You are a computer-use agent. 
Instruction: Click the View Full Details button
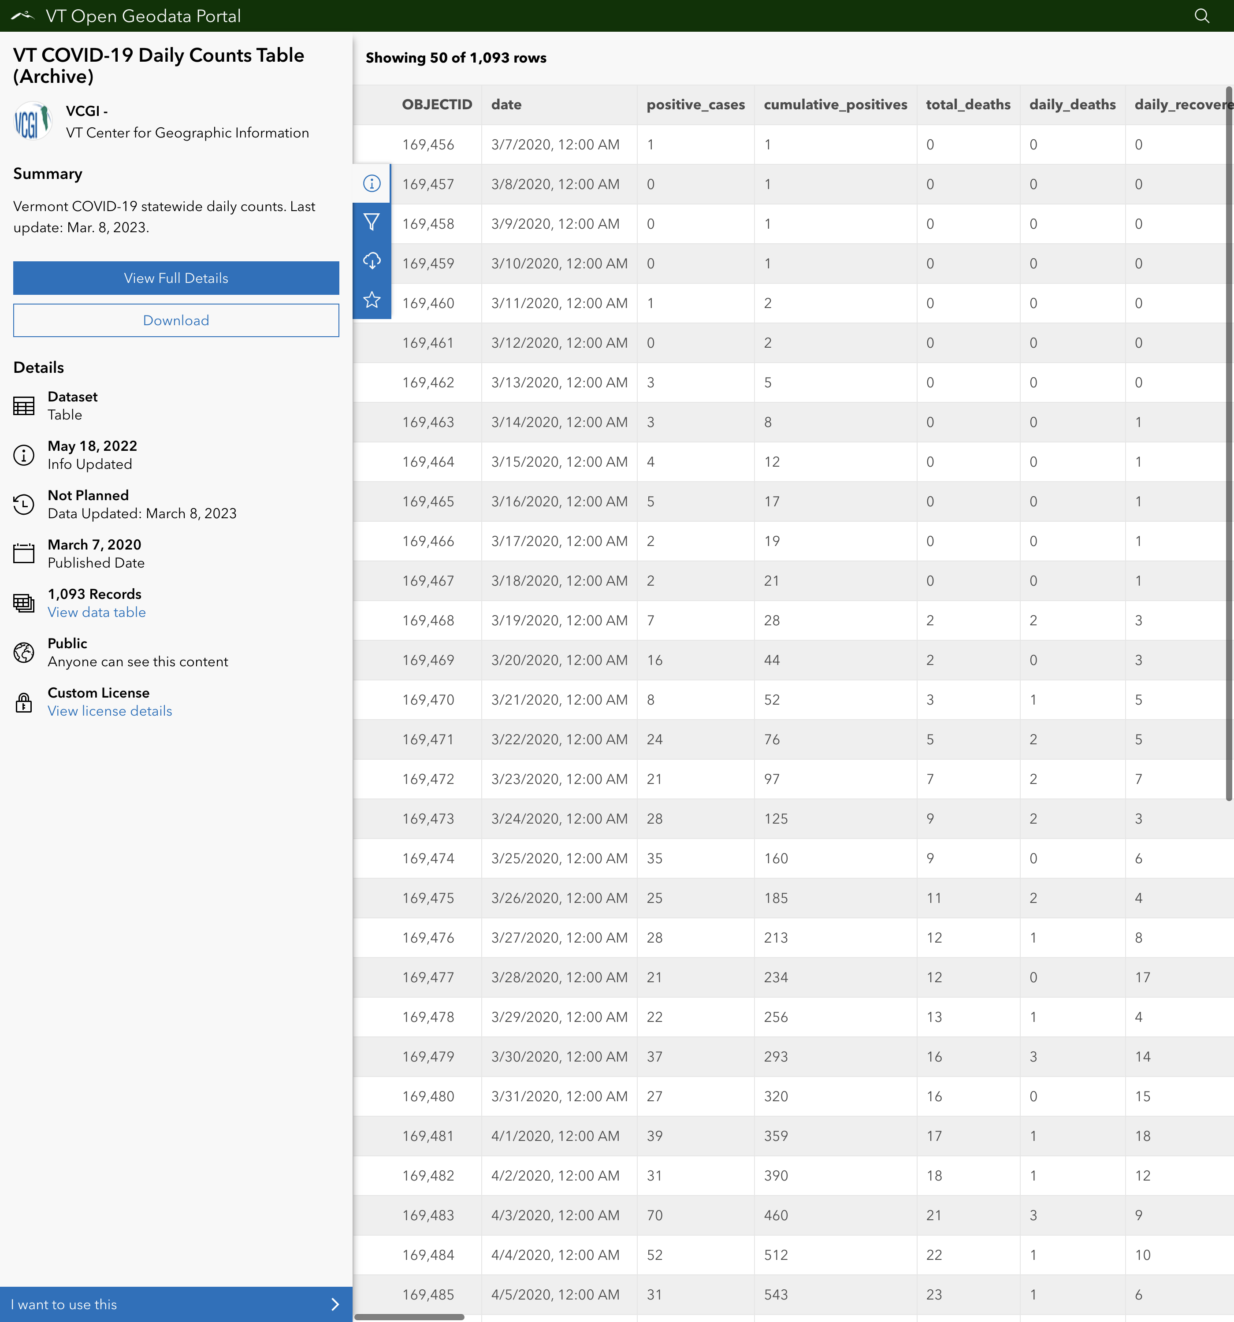(175, 278)
